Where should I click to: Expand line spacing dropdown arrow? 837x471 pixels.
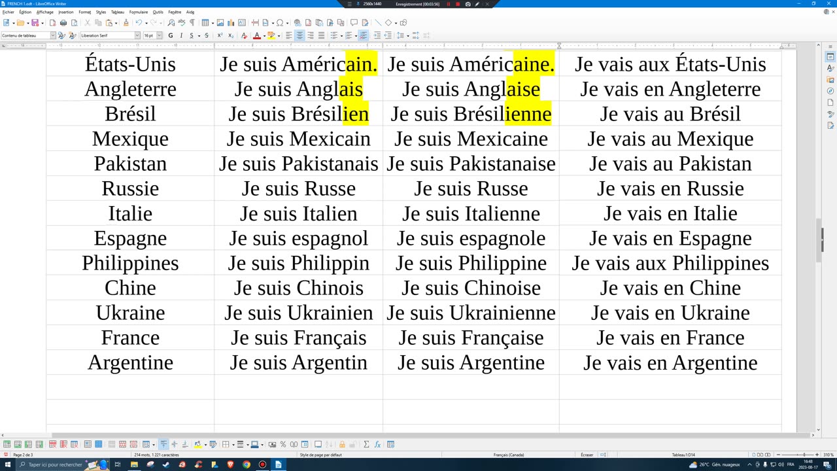click(x=407, y=35)
